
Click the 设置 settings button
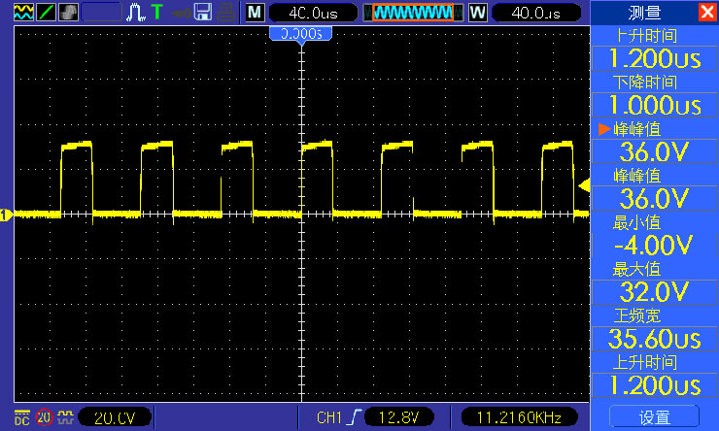coord(654,417)
